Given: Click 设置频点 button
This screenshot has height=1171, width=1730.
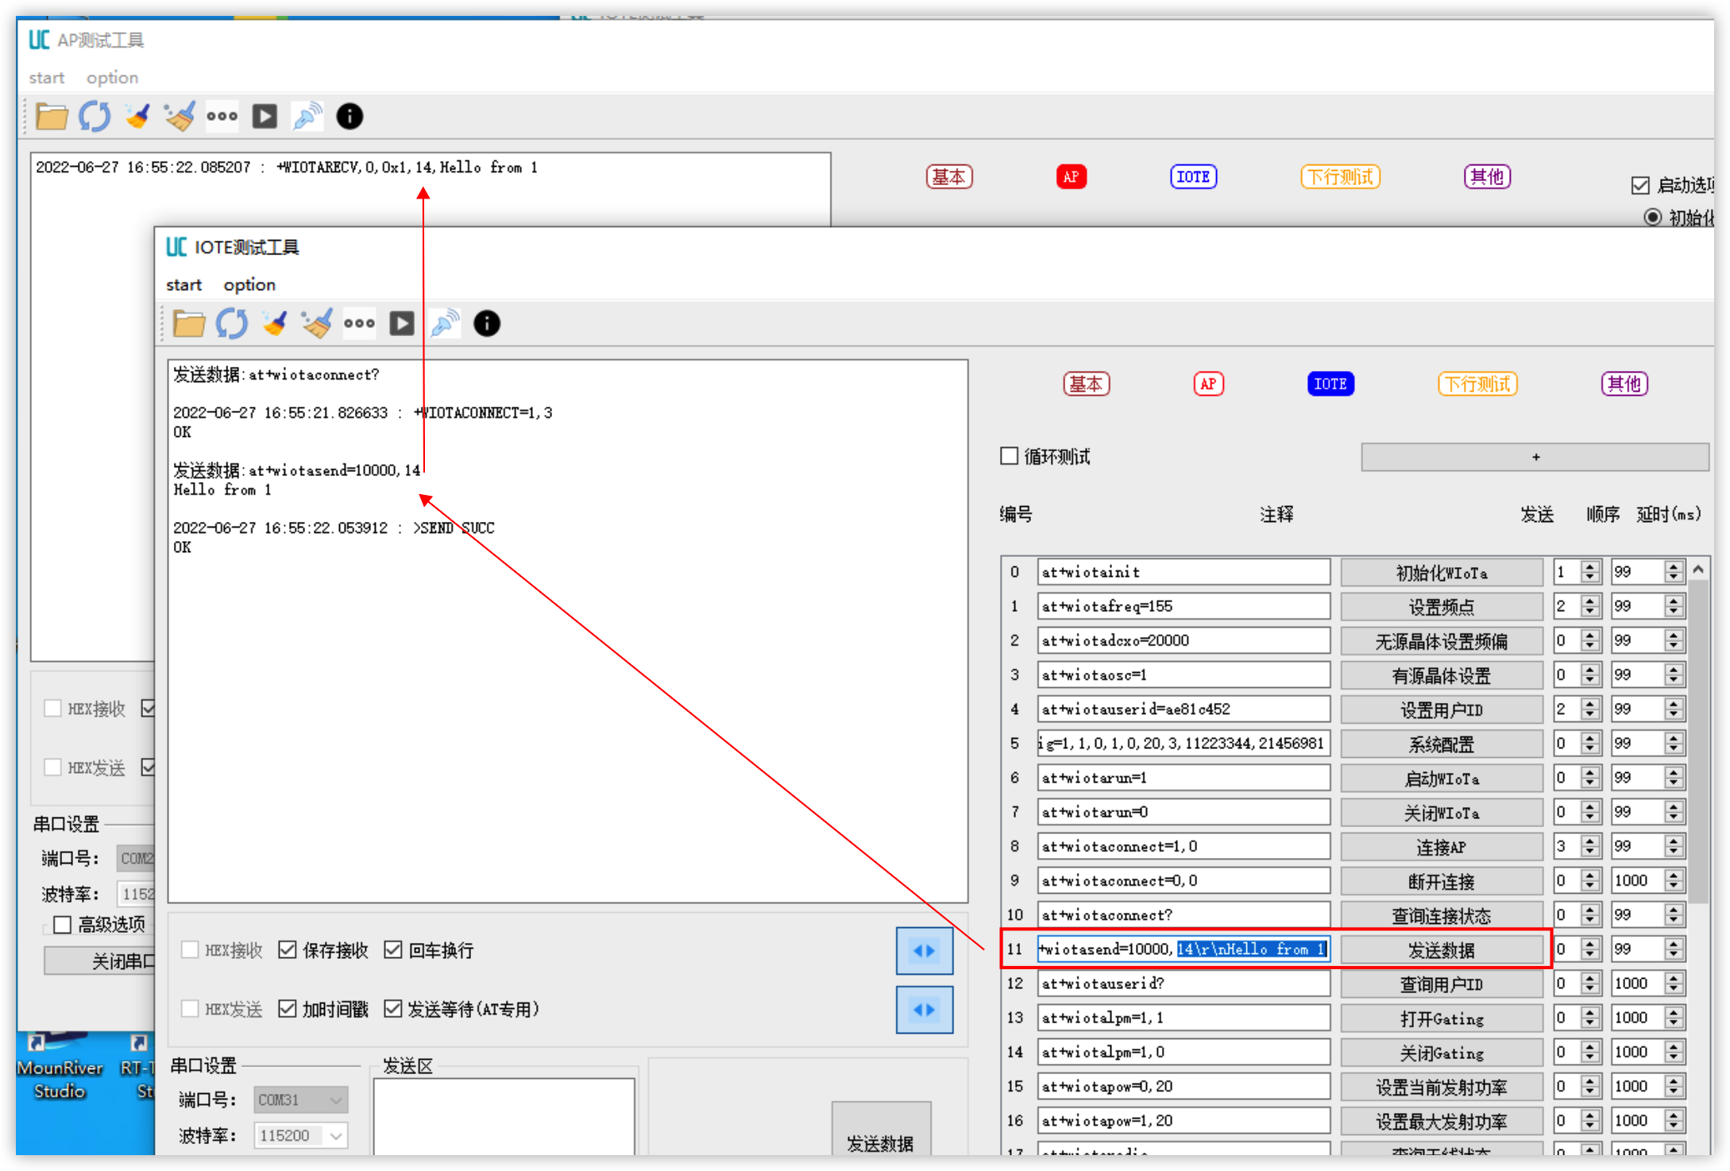Looking at the screenshot, I should [x=1442, y=607].
